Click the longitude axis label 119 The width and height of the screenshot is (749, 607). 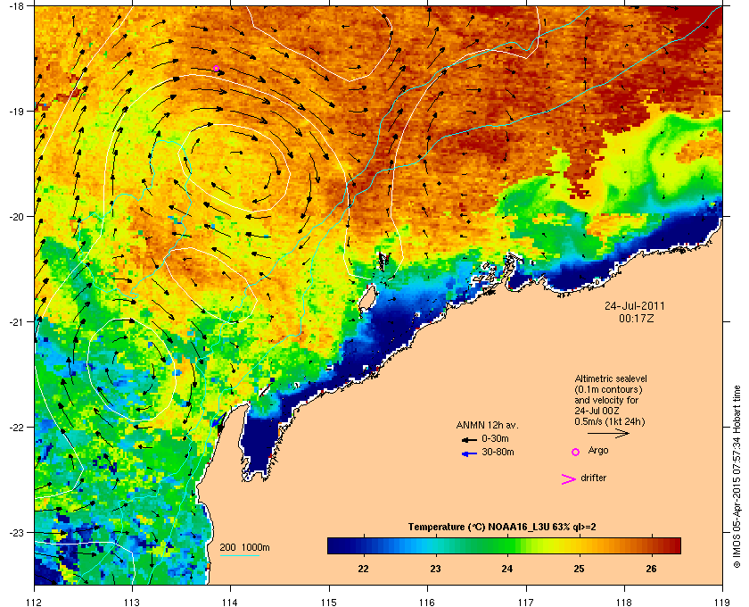[x=722, y=602]
